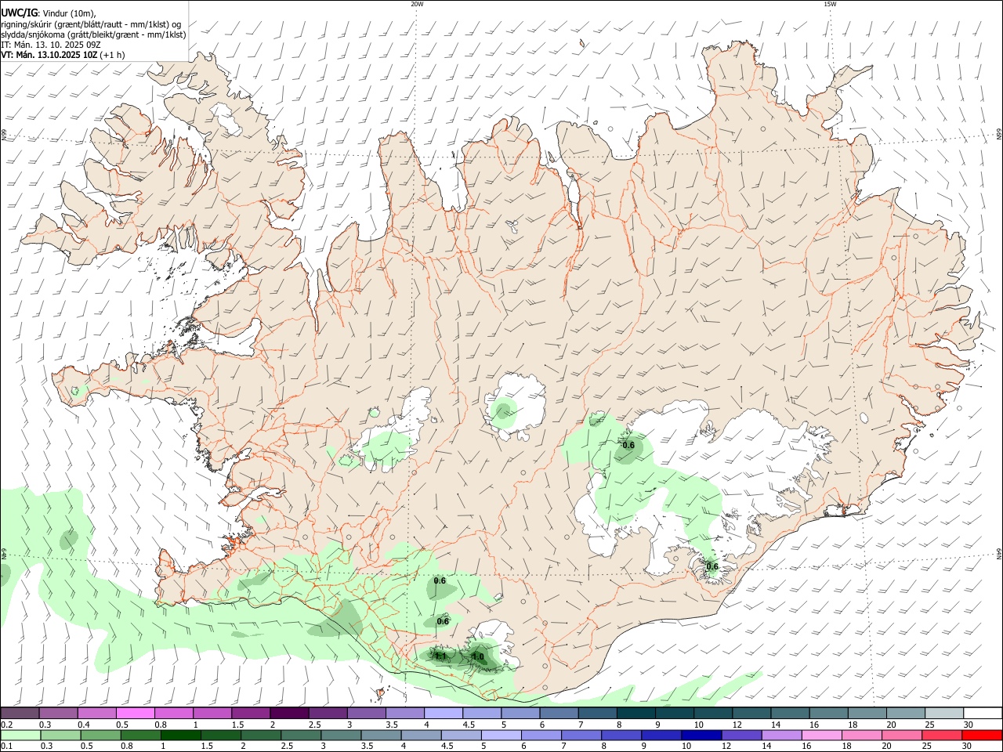Image resolution: width=1003 pixels, height=752 pixels.
Task: Click the '3.5' label in the top legend
Action: (392, 725)
